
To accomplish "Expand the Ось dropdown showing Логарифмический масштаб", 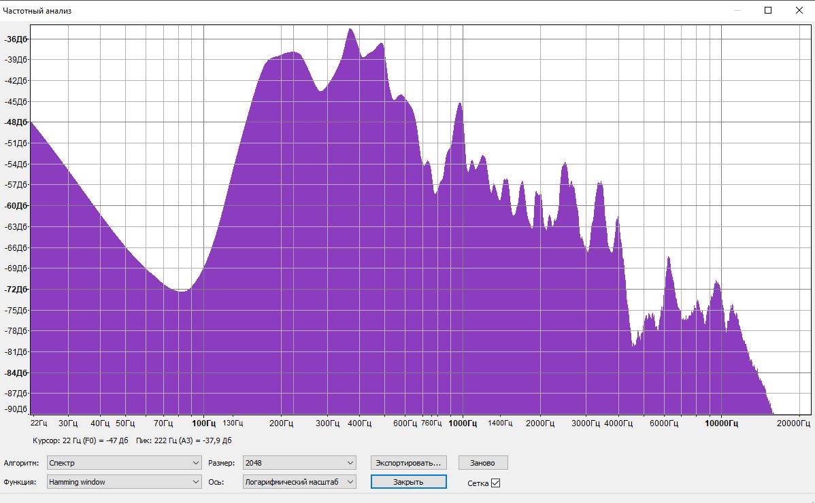I will click(x=299, y=482).
